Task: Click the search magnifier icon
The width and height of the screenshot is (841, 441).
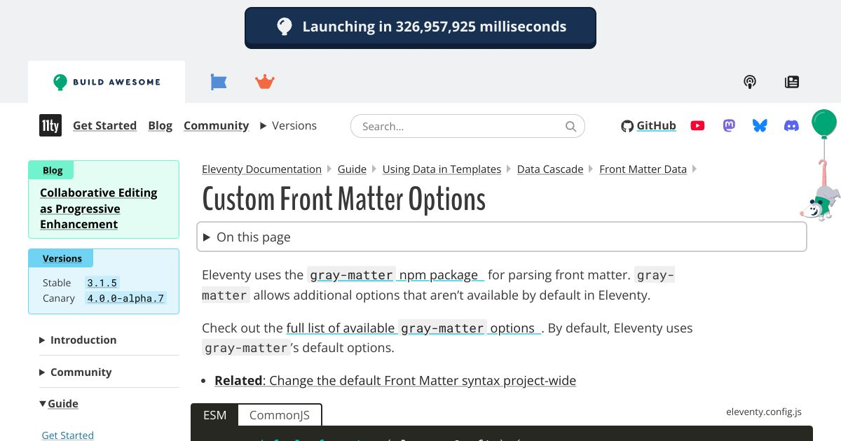Action: tap(571, 127)
